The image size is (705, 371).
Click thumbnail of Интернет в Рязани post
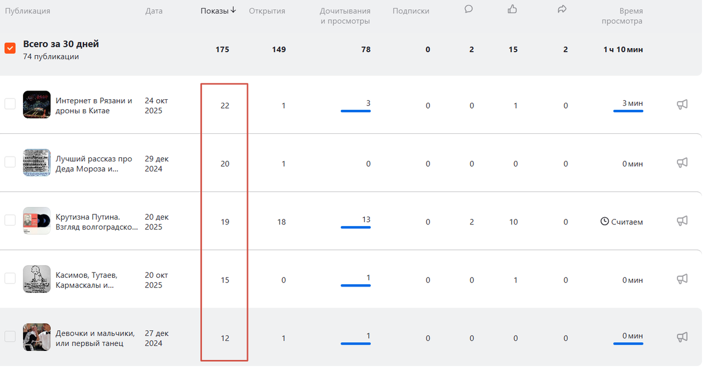click(x=36, y=104)
